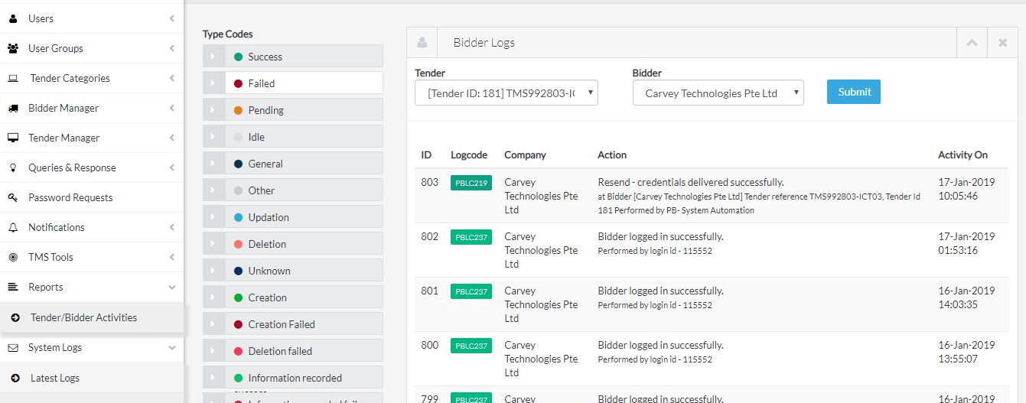Open the Notifications menu

(x=92, y=227)
